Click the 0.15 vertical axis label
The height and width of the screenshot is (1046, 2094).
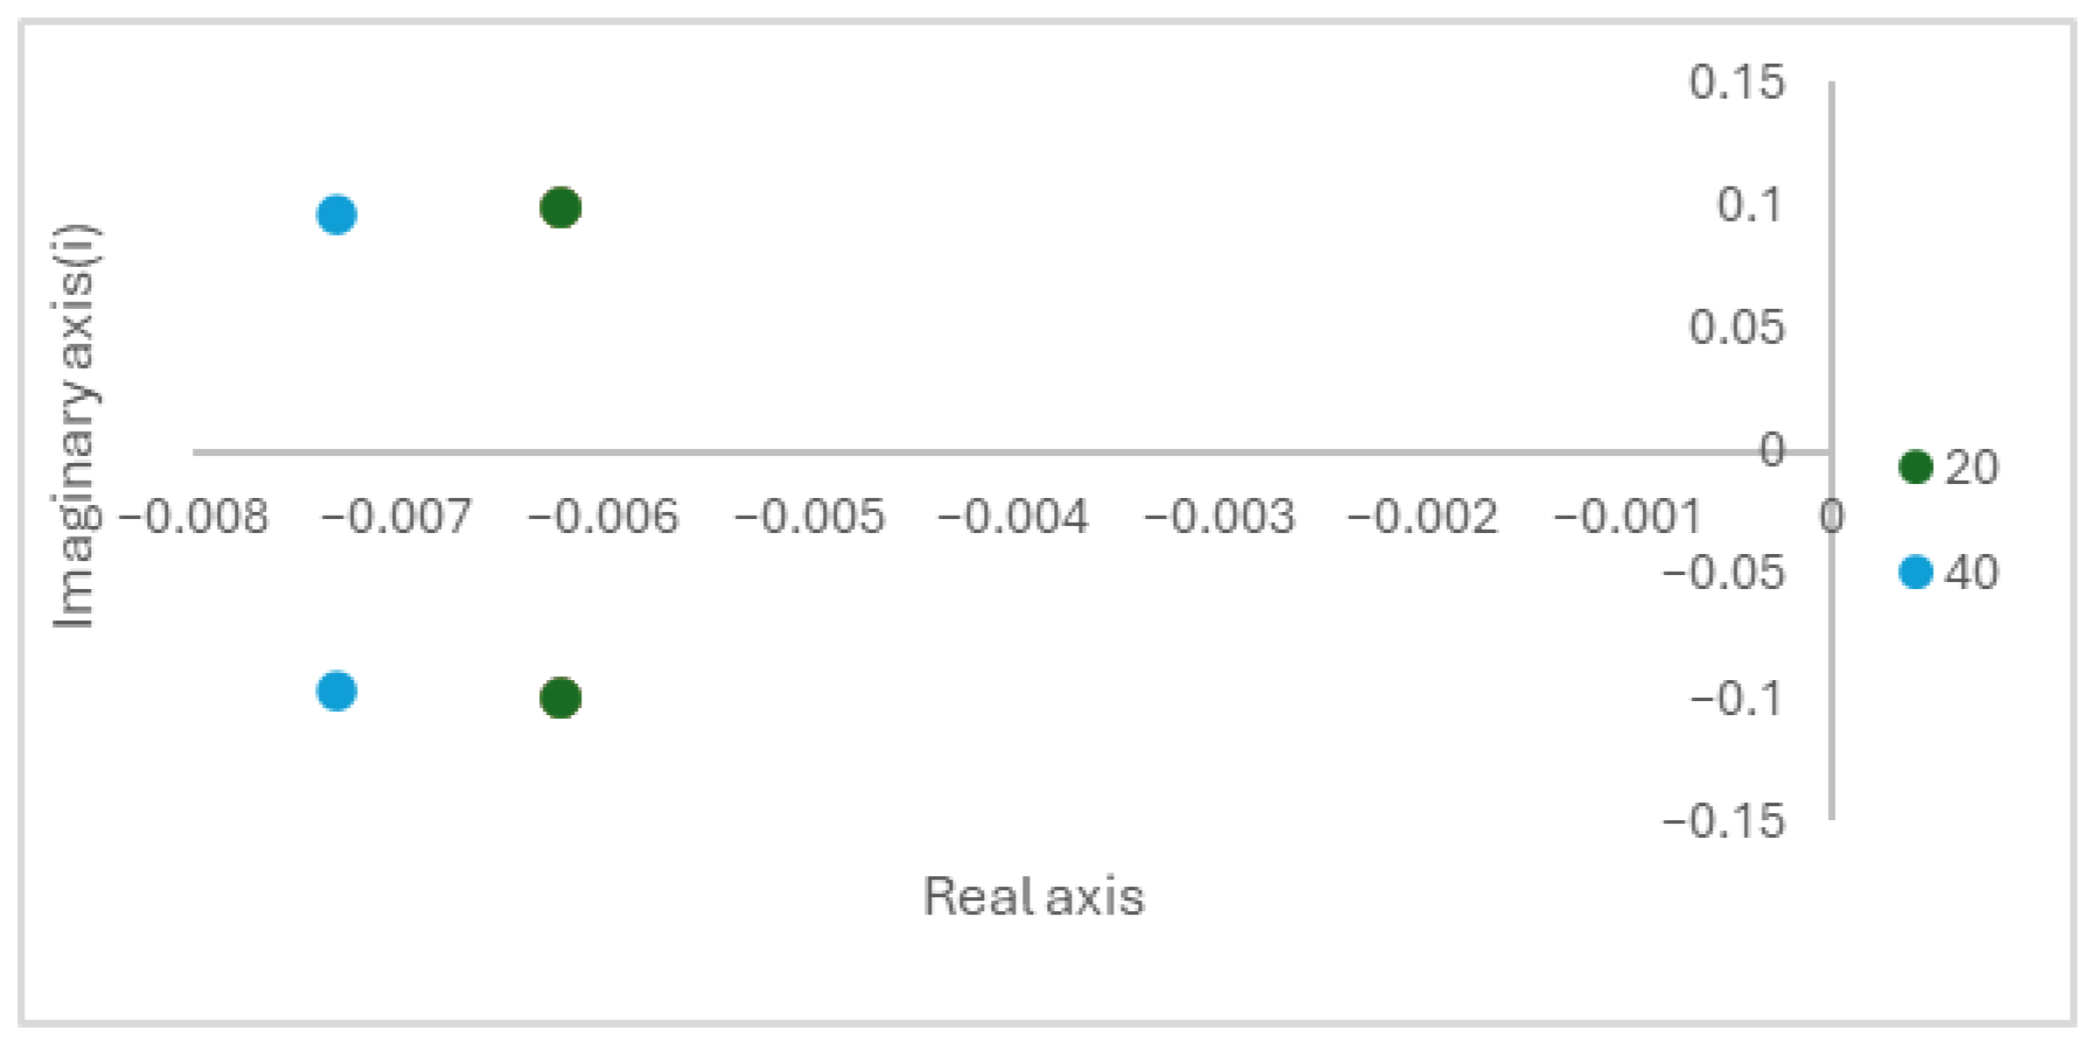[x=1736, y=82]
